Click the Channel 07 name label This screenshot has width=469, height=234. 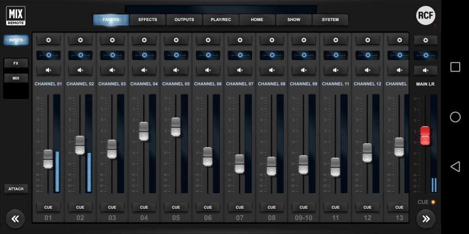(x=239, y=84)
